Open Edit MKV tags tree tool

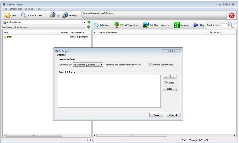click(116, 25)
